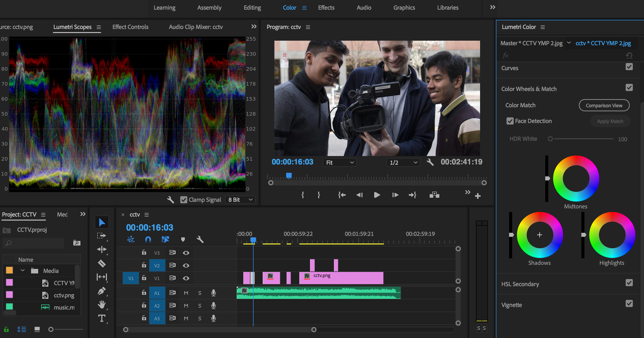Switch Project panel to icon view
This screenshot has height=338, width=644.
point(37,330)
